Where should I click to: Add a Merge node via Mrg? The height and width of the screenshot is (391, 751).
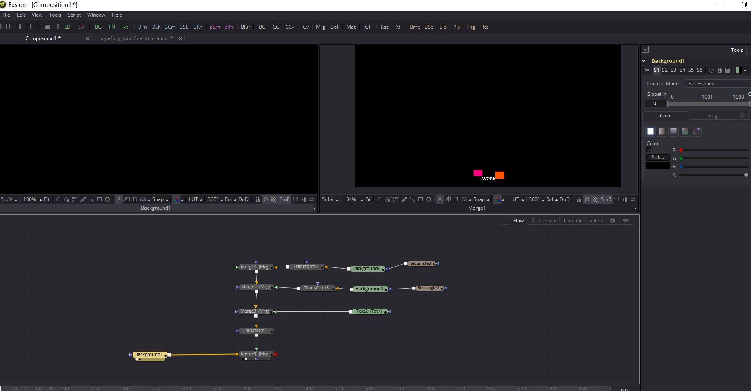coord(320,27)
